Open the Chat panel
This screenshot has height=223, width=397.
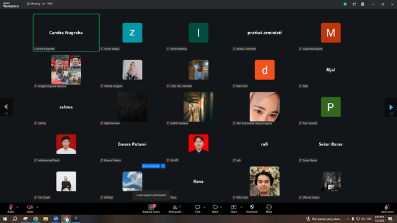[197, 209]
